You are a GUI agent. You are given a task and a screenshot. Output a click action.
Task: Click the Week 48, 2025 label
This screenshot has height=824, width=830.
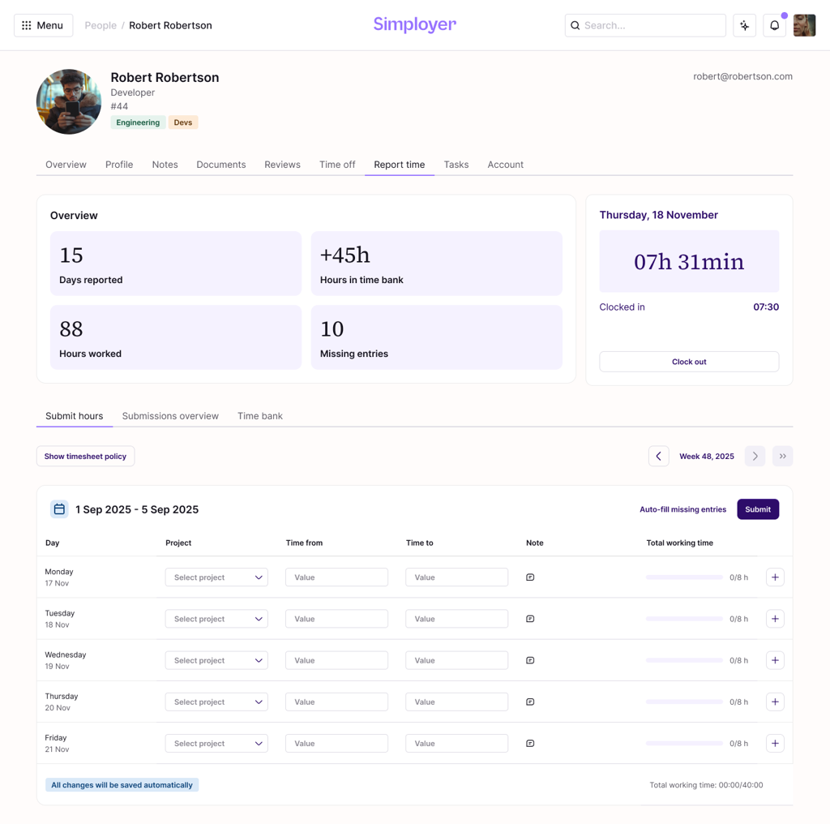707,456
